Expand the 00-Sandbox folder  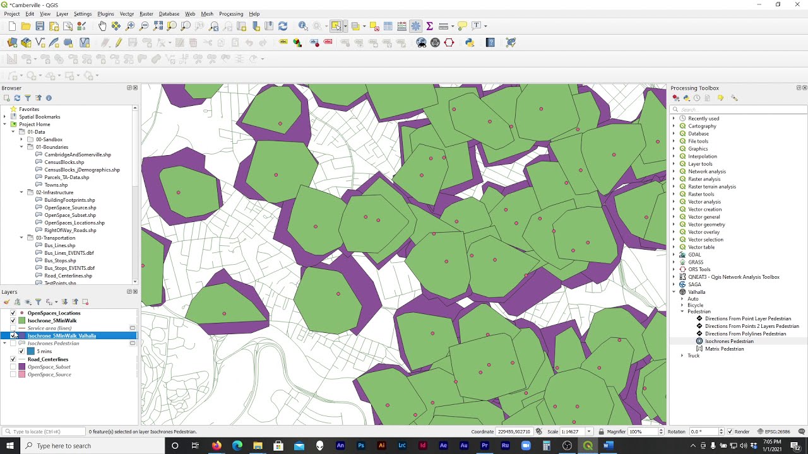coord(21,139)
